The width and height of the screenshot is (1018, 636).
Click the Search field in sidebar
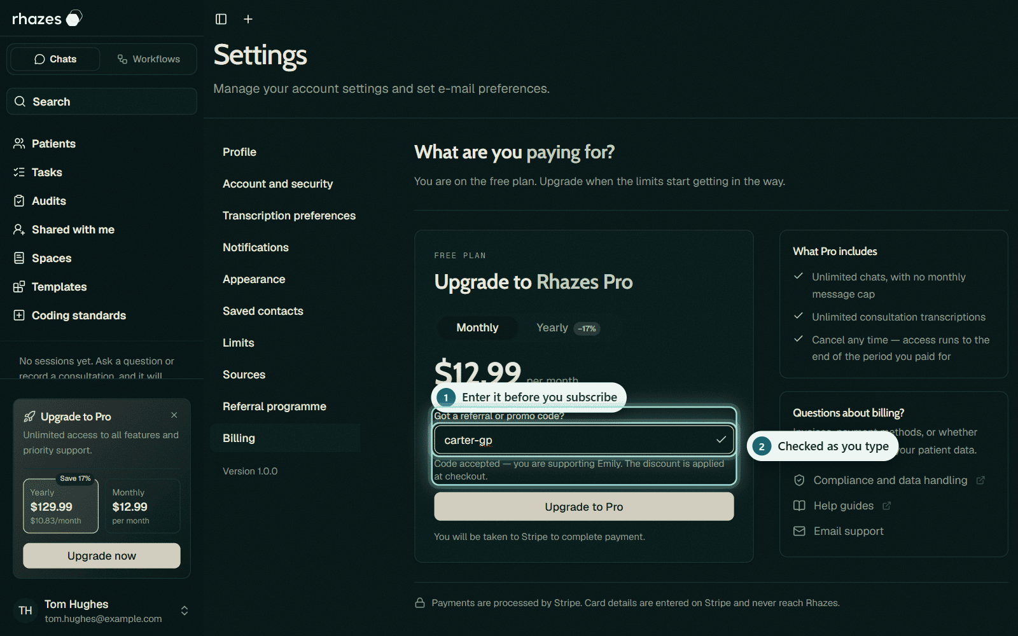[102, 102]
